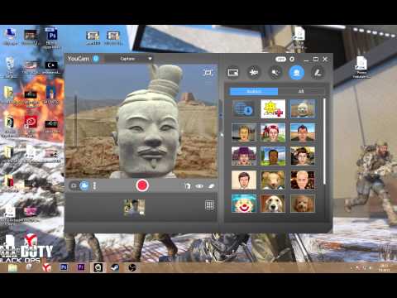Switch to the second avatar panel tab

pos(301,91)
